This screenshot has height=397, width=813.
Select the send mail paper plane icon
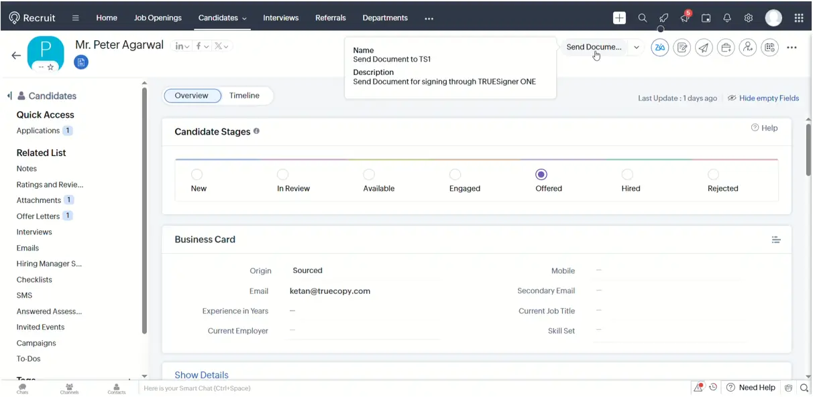click(x=704, y=48)
